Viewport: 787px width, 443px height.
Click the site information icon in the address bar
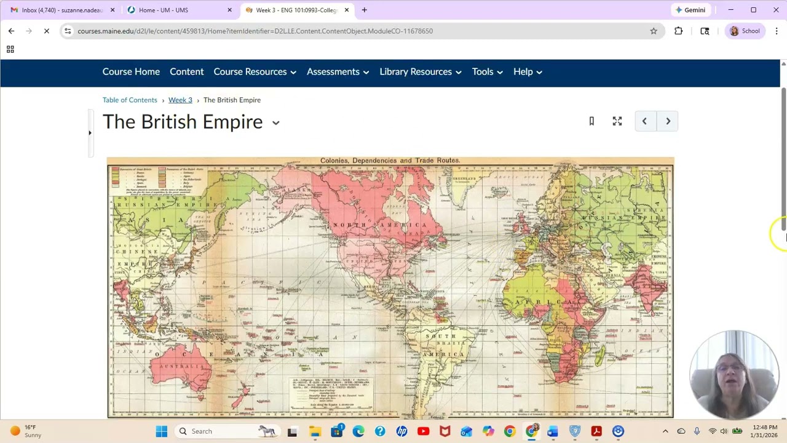pos(68,31)
